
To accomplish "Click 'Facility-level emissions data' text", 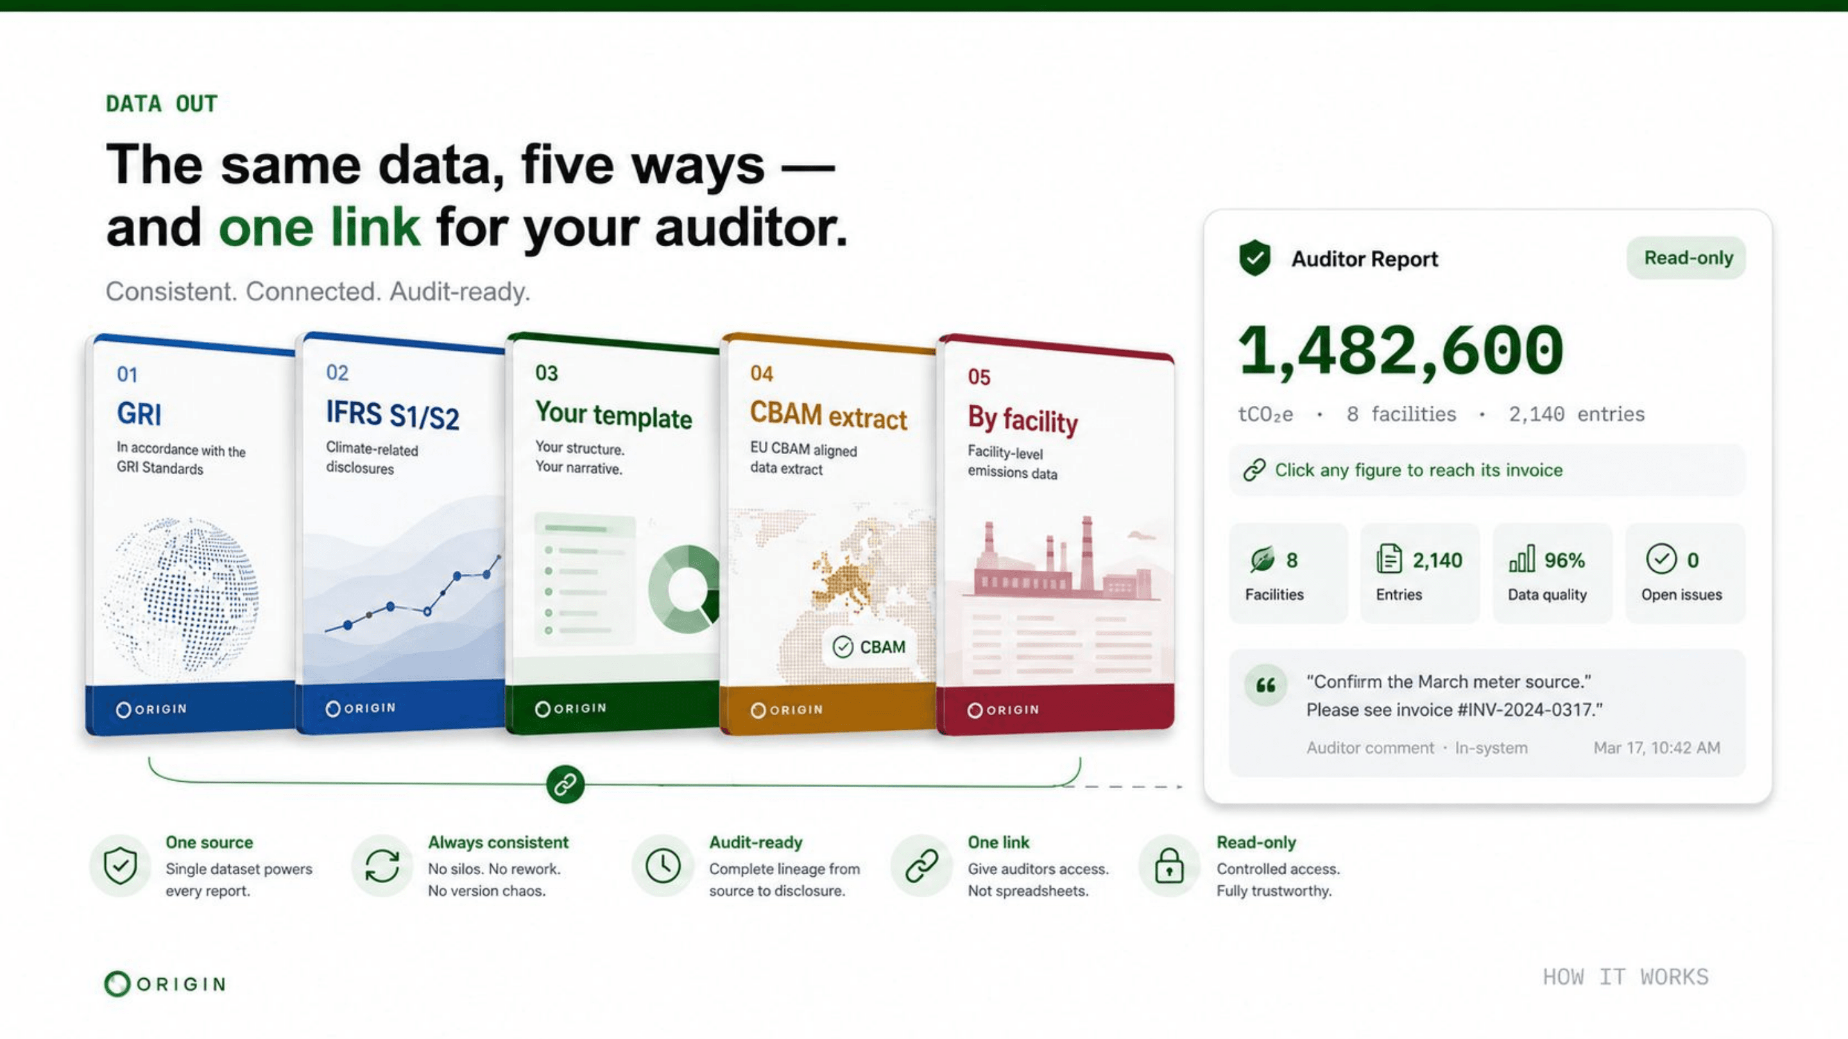I will [1013, 462].
